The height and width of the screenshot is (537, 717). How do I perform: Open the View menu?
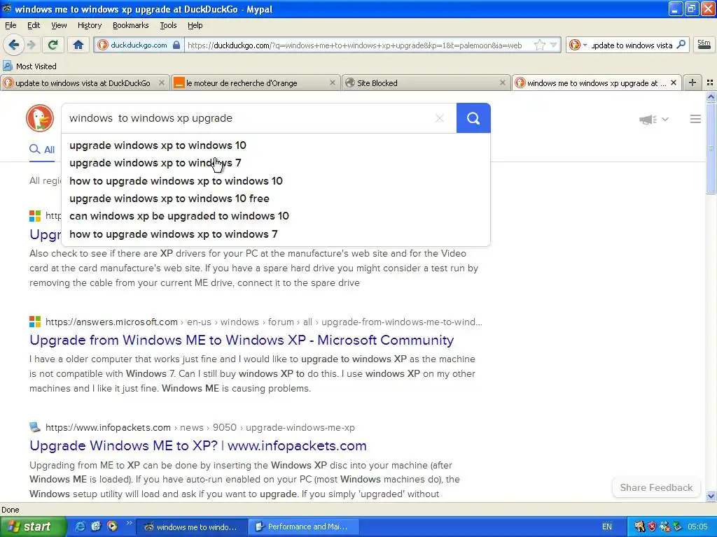59,25
